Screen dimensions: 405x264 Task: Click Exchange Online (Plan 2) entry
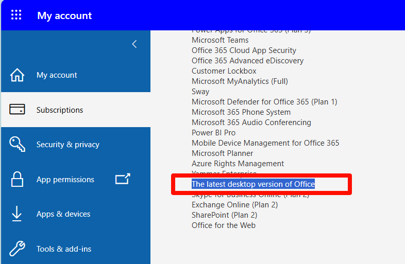coord(234,205)
